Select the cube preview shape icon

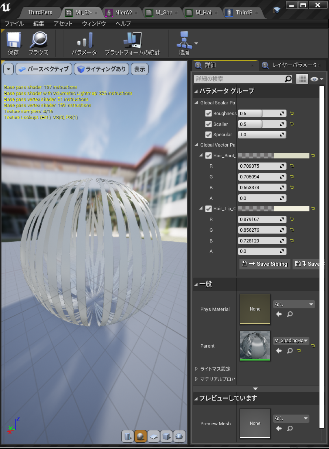[166, 436]
